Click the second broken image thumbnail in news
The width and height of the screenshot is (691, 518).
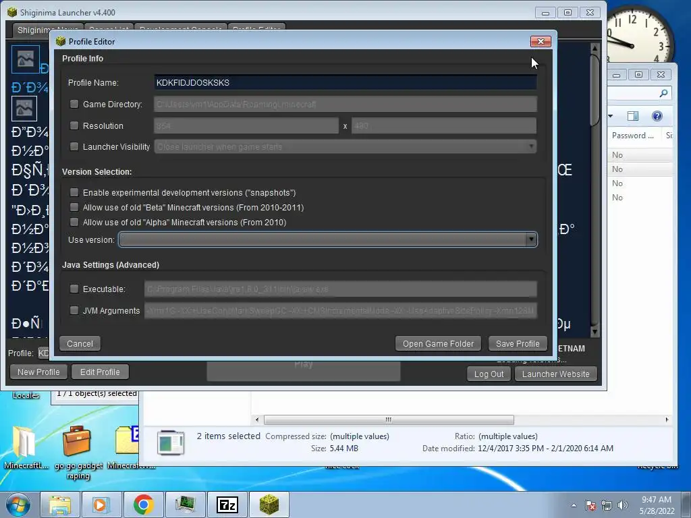(24, 109)
